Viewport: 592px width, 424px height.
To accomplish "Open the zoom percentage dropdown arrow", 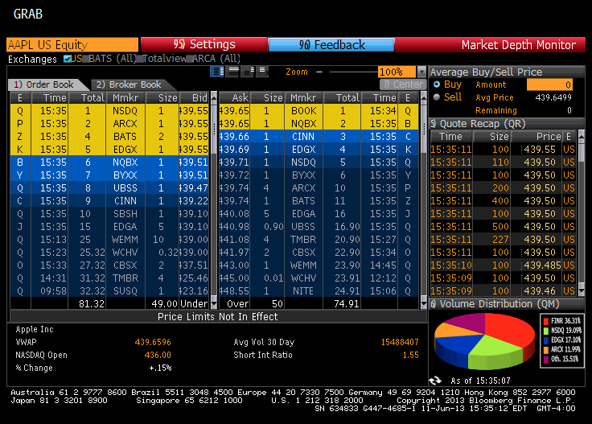I will click(x=421, y=72).
